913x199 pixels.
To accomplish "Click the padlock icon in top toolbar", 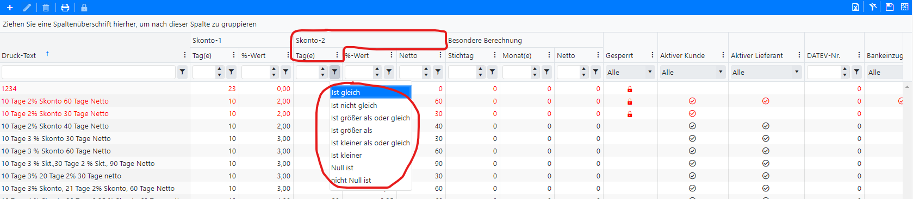I will pos(84,8).
